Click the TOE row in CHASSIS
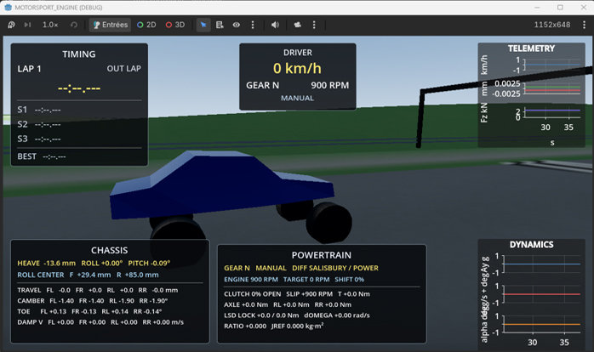 point(90,311)
